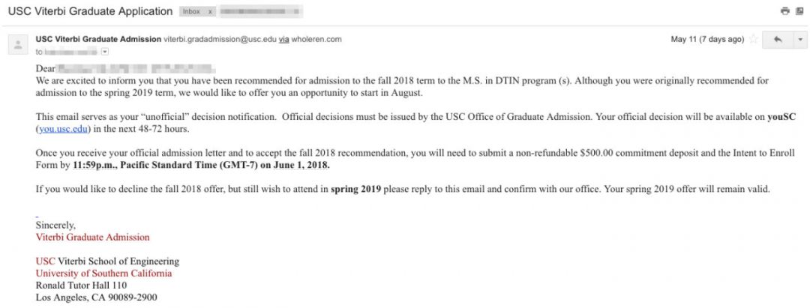Print this email with the printer icon
This screenshot has height=308, width=810.
784,11
